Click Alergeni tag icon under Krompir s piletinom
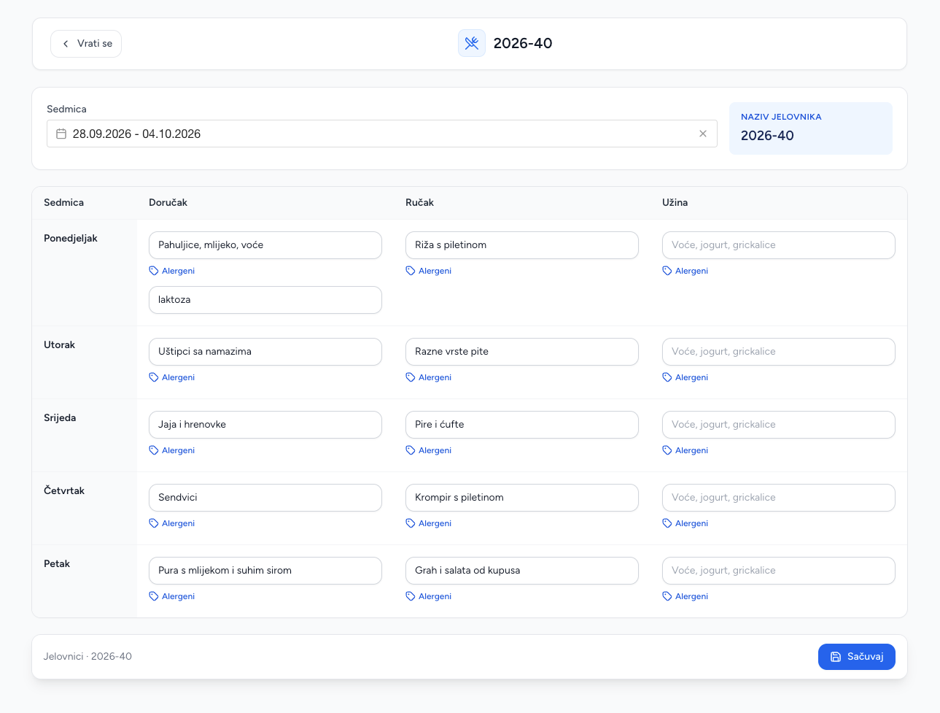 (411, 523)
